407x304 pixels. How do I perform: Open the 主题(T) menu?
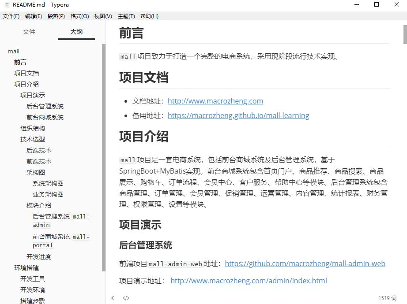[126, 16]
